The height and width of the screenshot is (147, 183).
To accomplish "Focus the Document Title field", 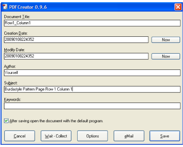I will click(x=92, y=23).
